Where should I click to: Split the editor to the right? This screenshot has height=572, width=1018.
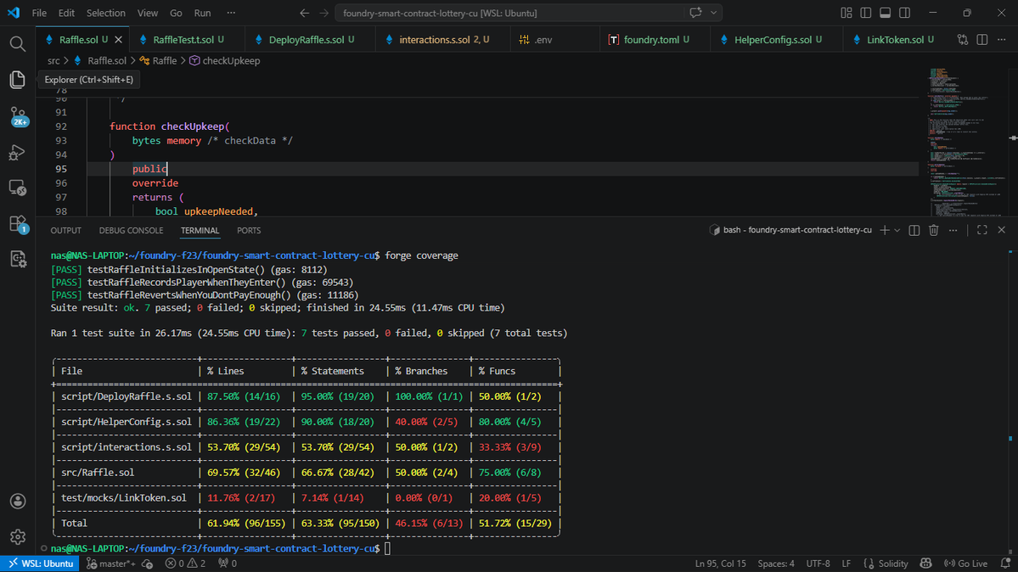click(x=982, y=40)
